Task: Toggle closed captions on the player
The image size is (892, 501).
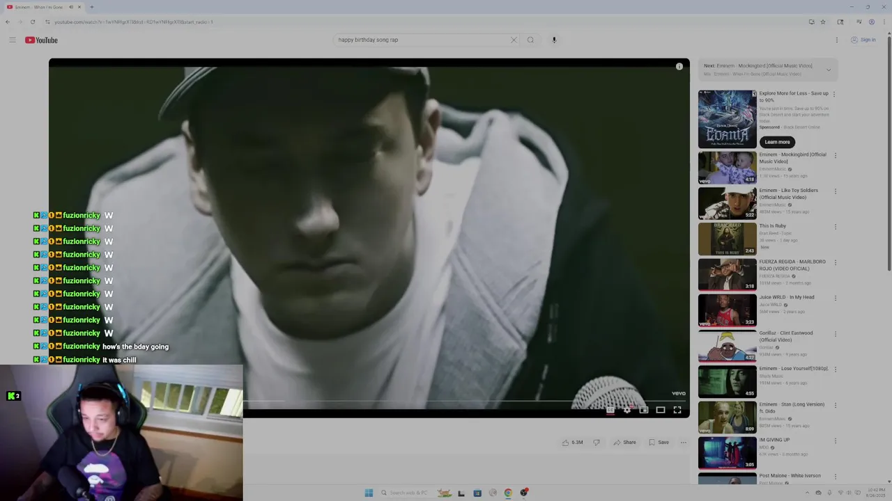Action: (610, 410)
